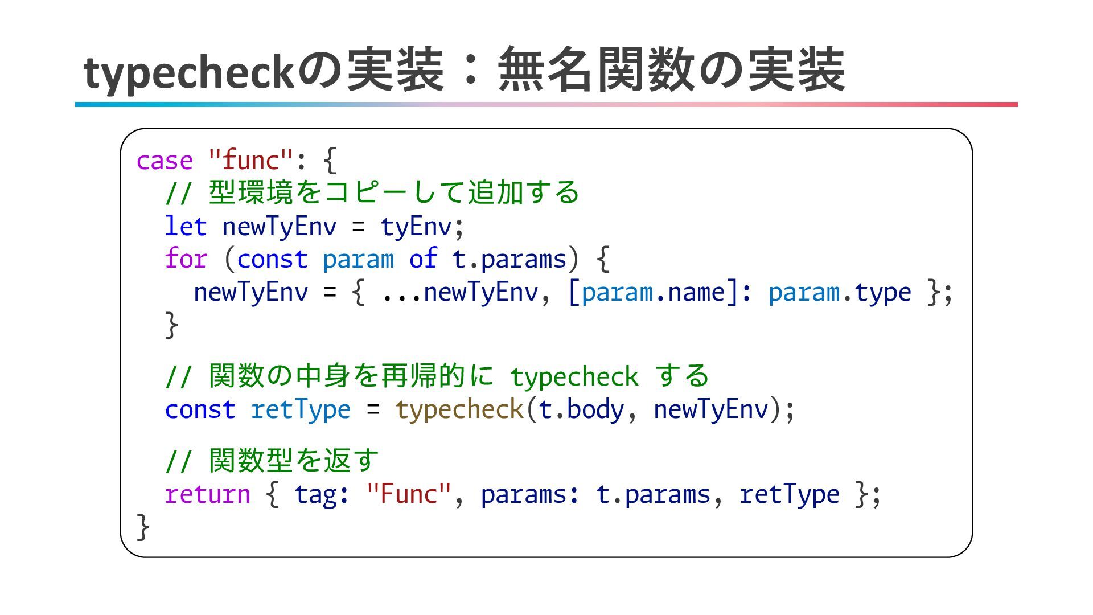Click '[param.name]' computed key

pyautogui.click(x=654, y=292)
